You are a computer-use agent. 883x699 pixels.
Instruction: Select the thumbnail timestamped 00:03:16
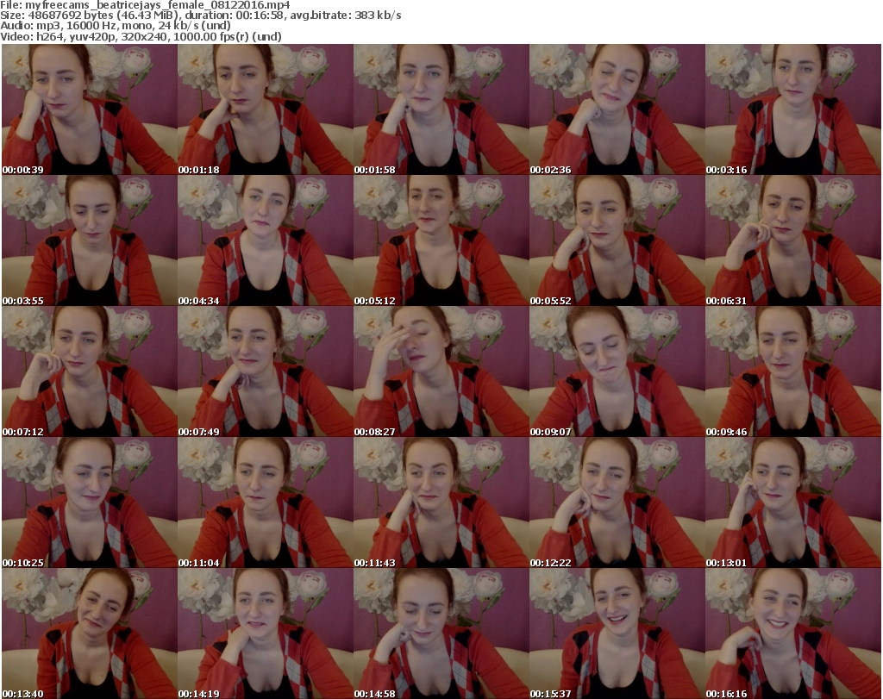pyautogui.click(x=793, y=109)
